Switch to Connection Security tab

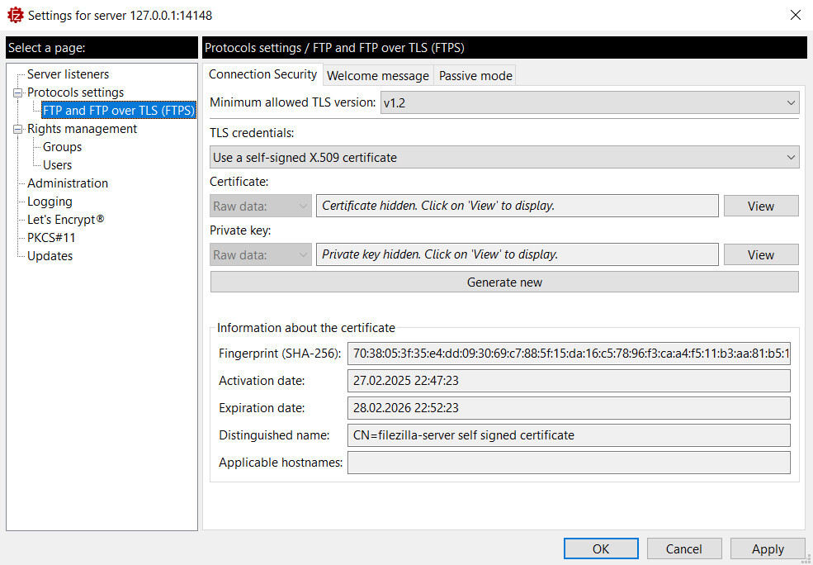262,74
